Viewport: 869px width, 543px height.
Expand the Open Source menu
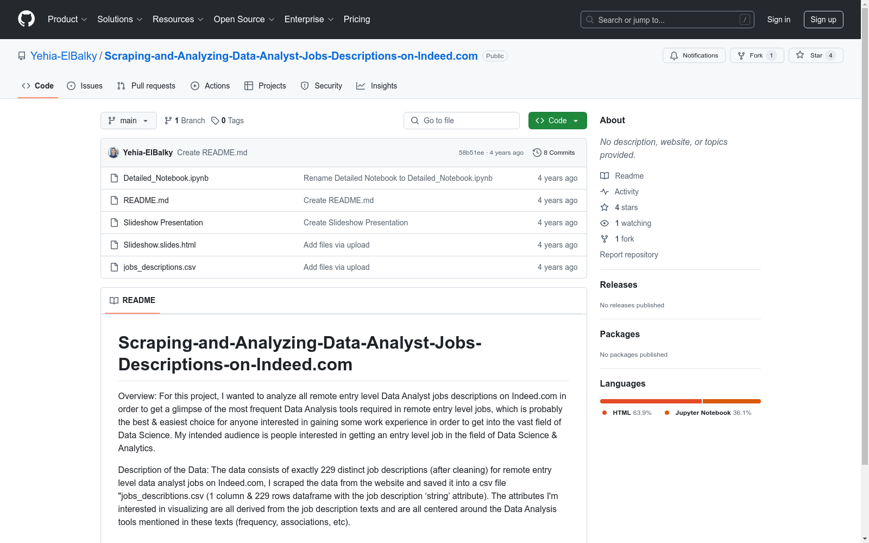(244, 19)
